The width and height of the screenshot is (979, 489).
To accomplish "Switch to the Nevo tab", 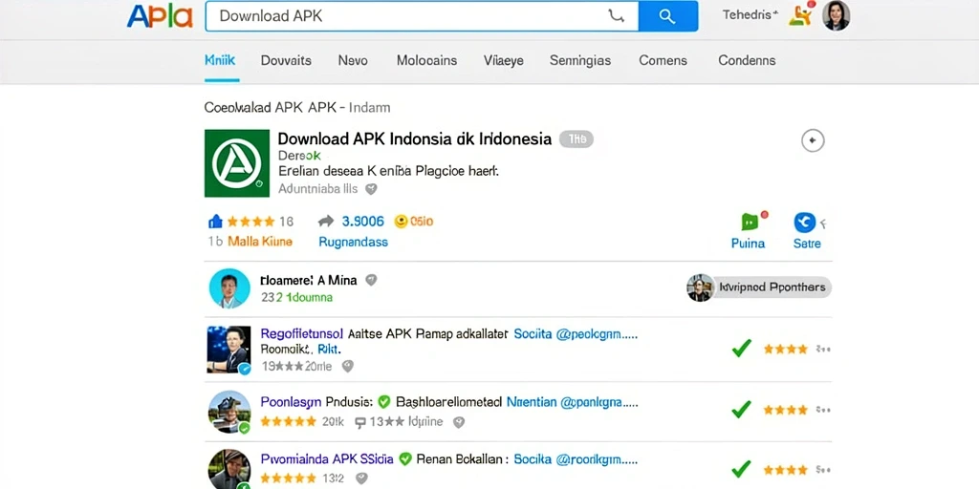I will [353, 60].
